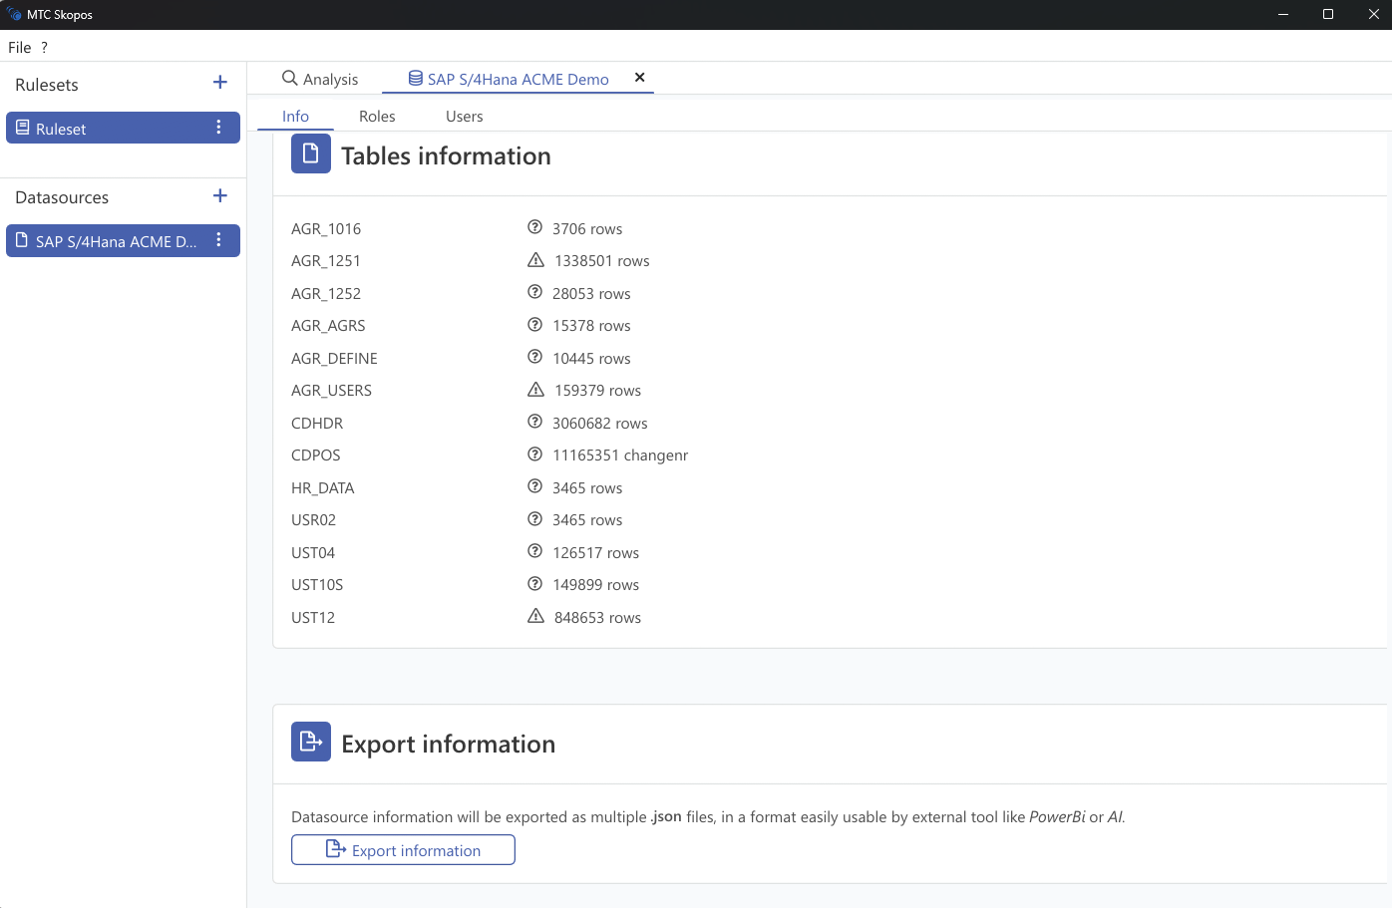This screenshot has width=1392, height=908.
Task: Click the document icon on Tables information header
Action: 310,153
